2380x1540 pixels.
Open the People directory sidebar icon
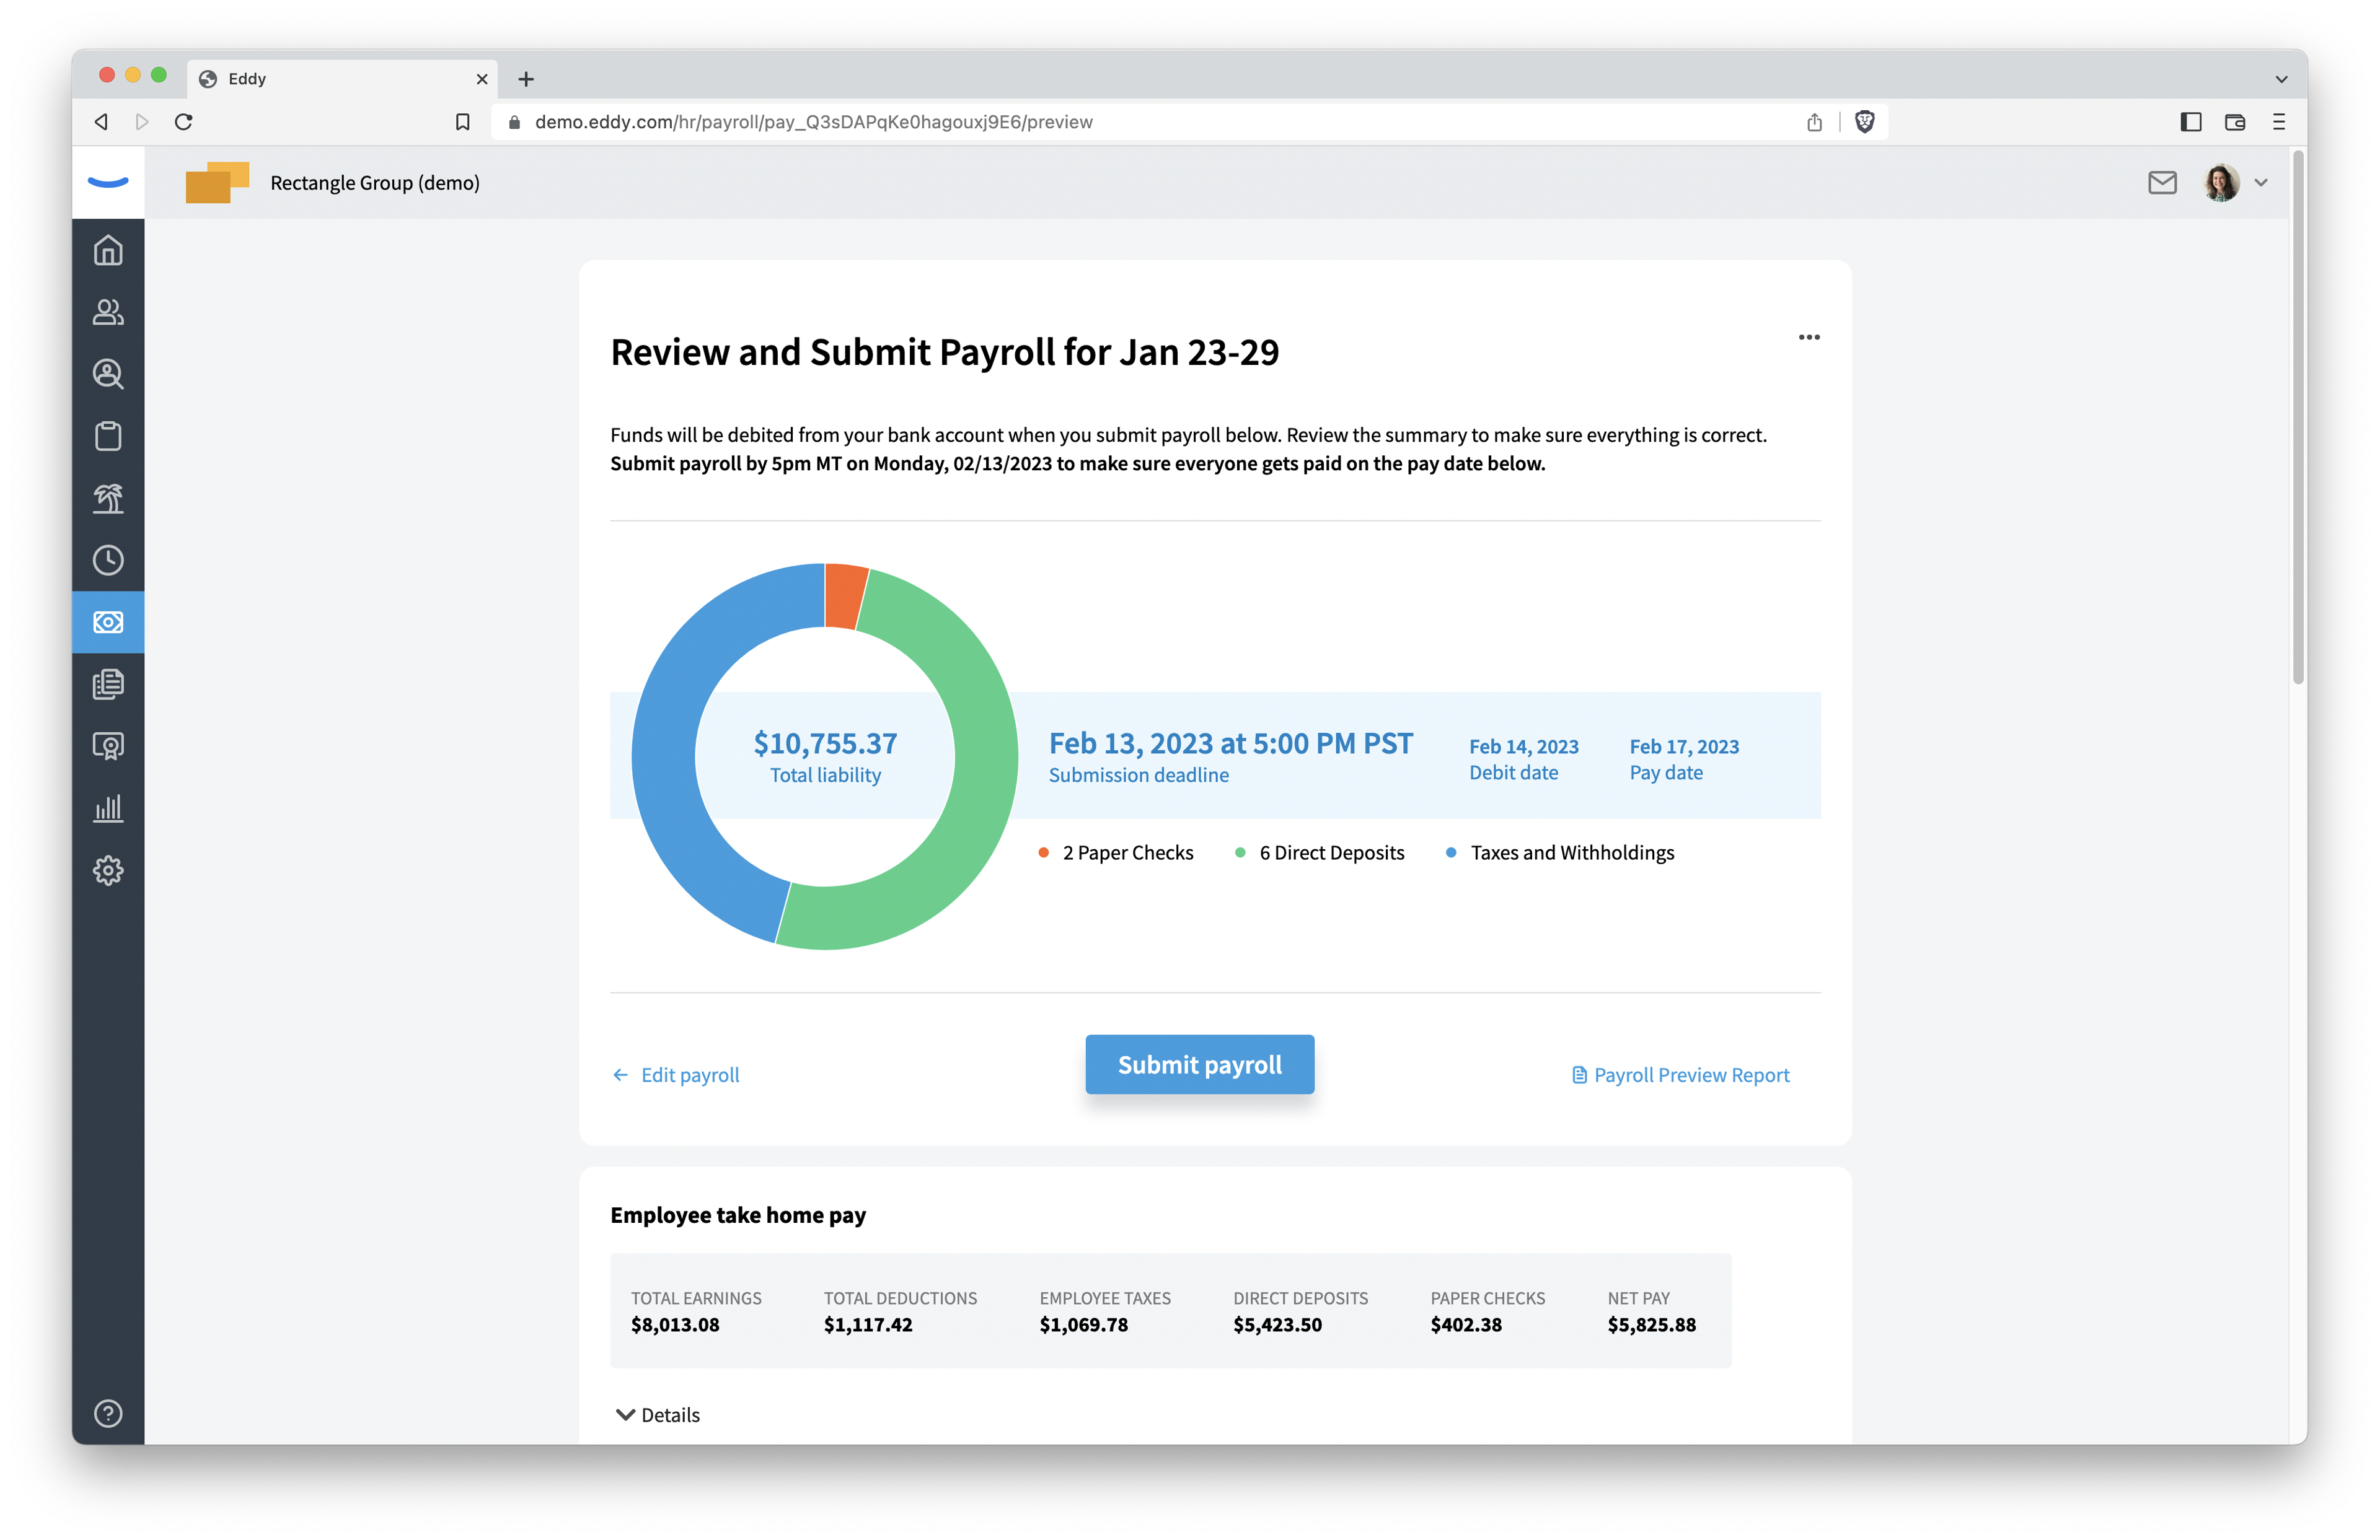(108, 313)
